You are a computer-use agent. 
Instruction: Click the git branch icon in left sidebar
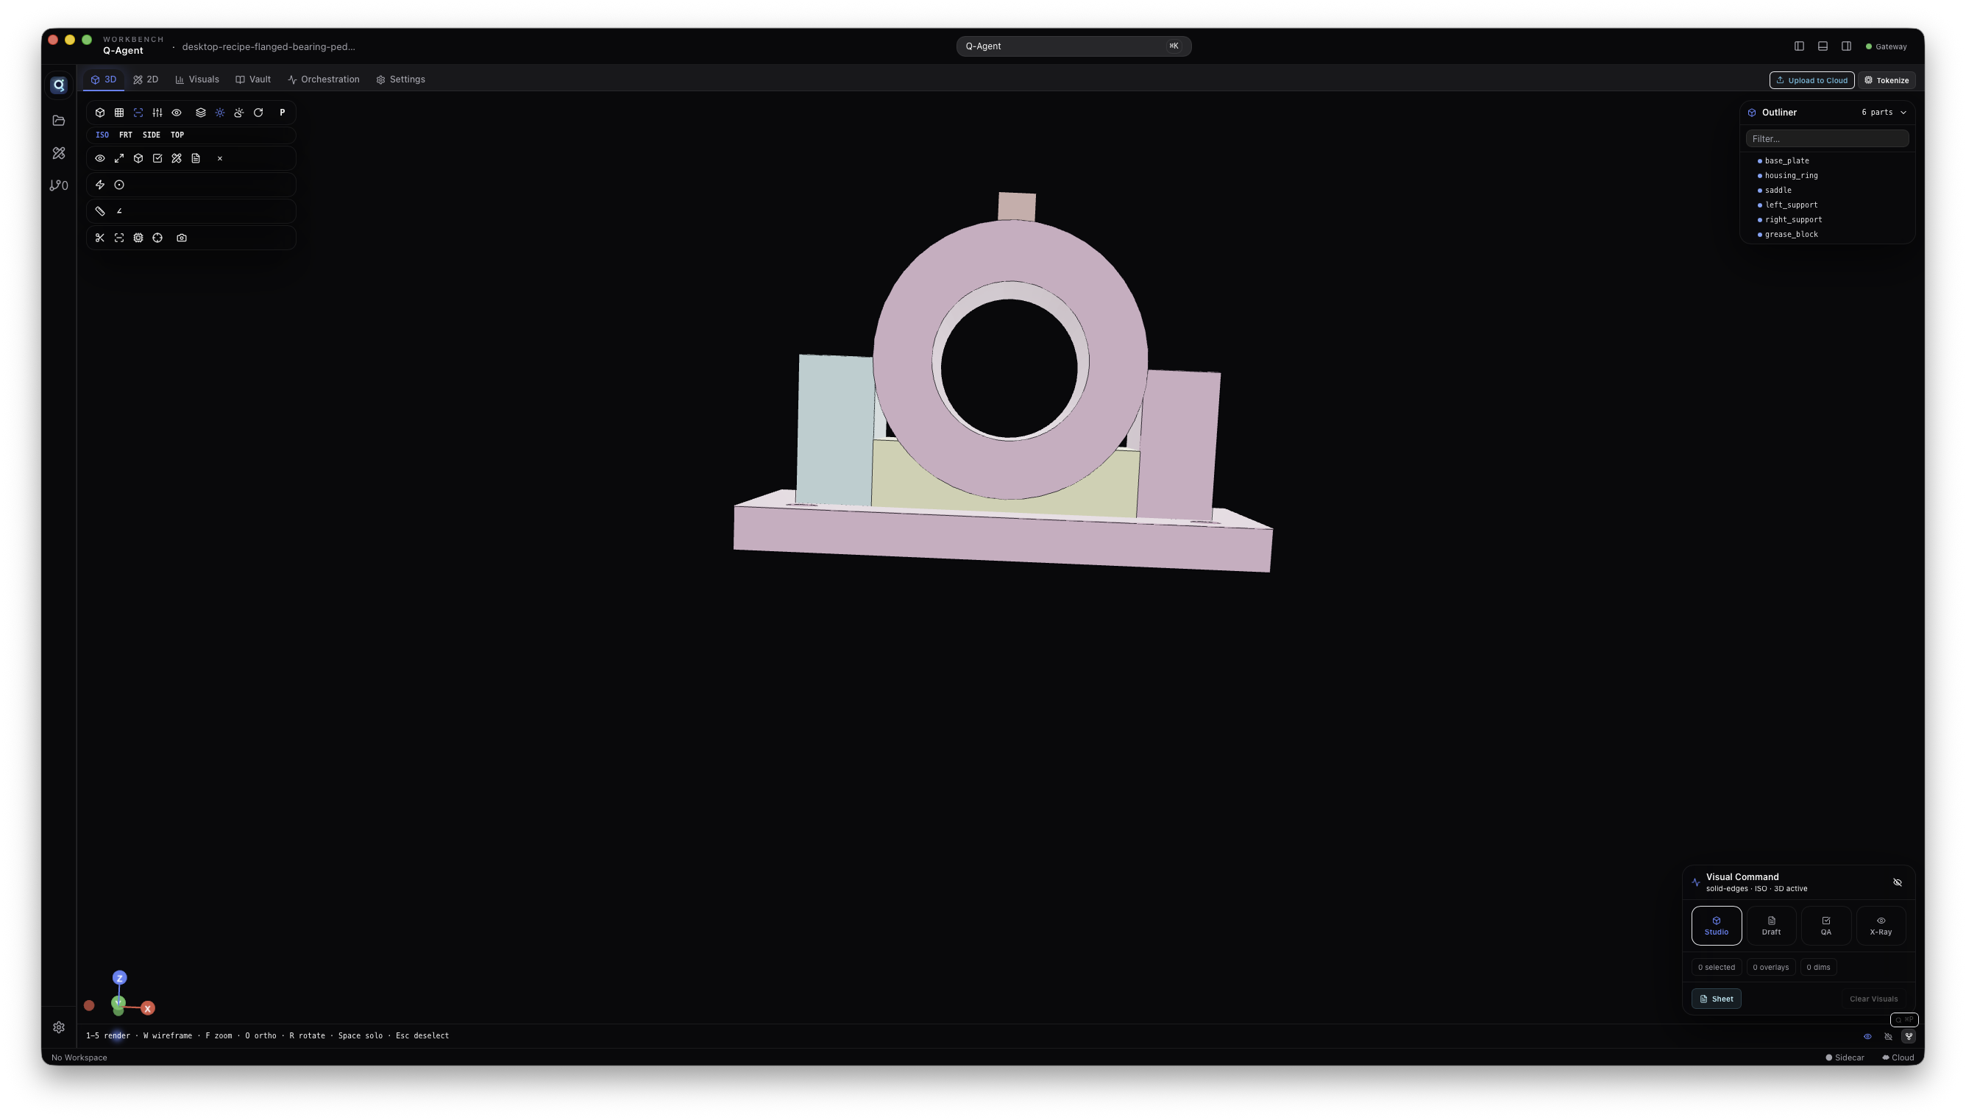coord(58,185)
